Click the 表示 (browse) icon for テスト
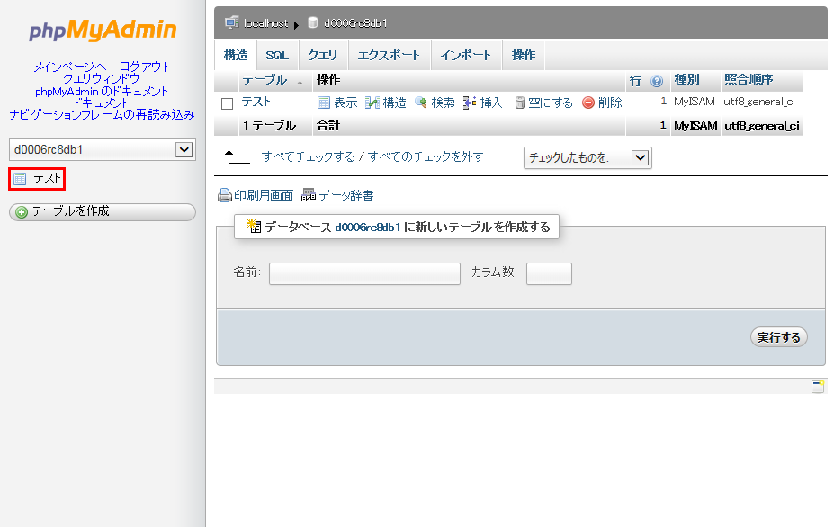This screenshot has height=527, width=834. [324, 103]
